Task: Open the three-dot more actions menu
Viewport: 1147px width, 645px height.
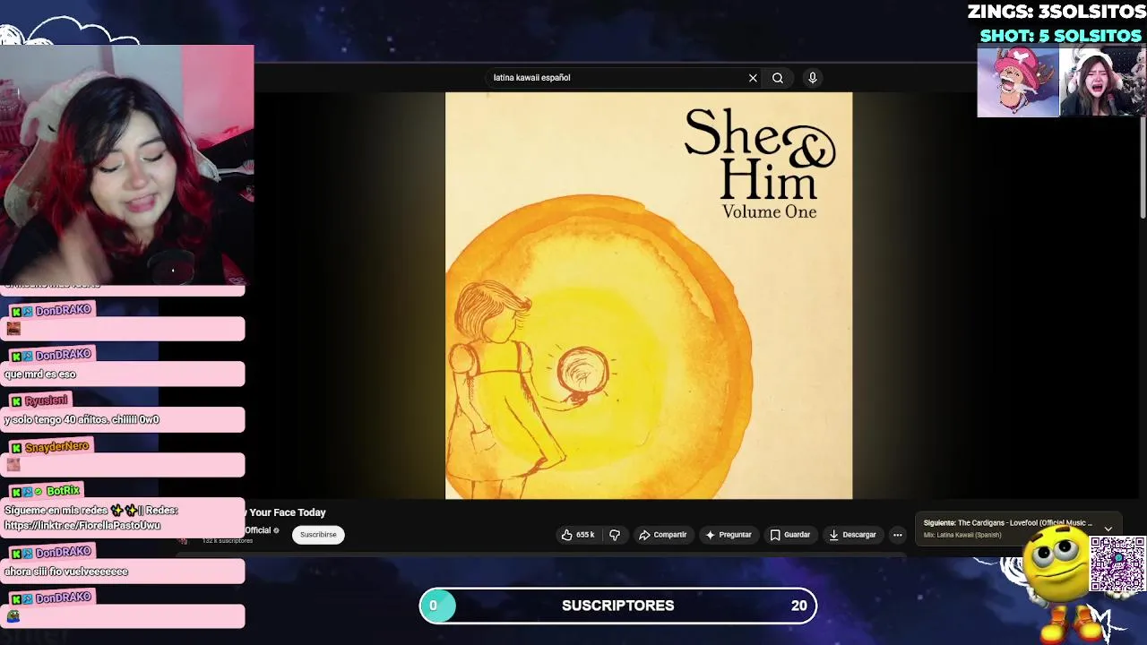Action: pos(897,535)
